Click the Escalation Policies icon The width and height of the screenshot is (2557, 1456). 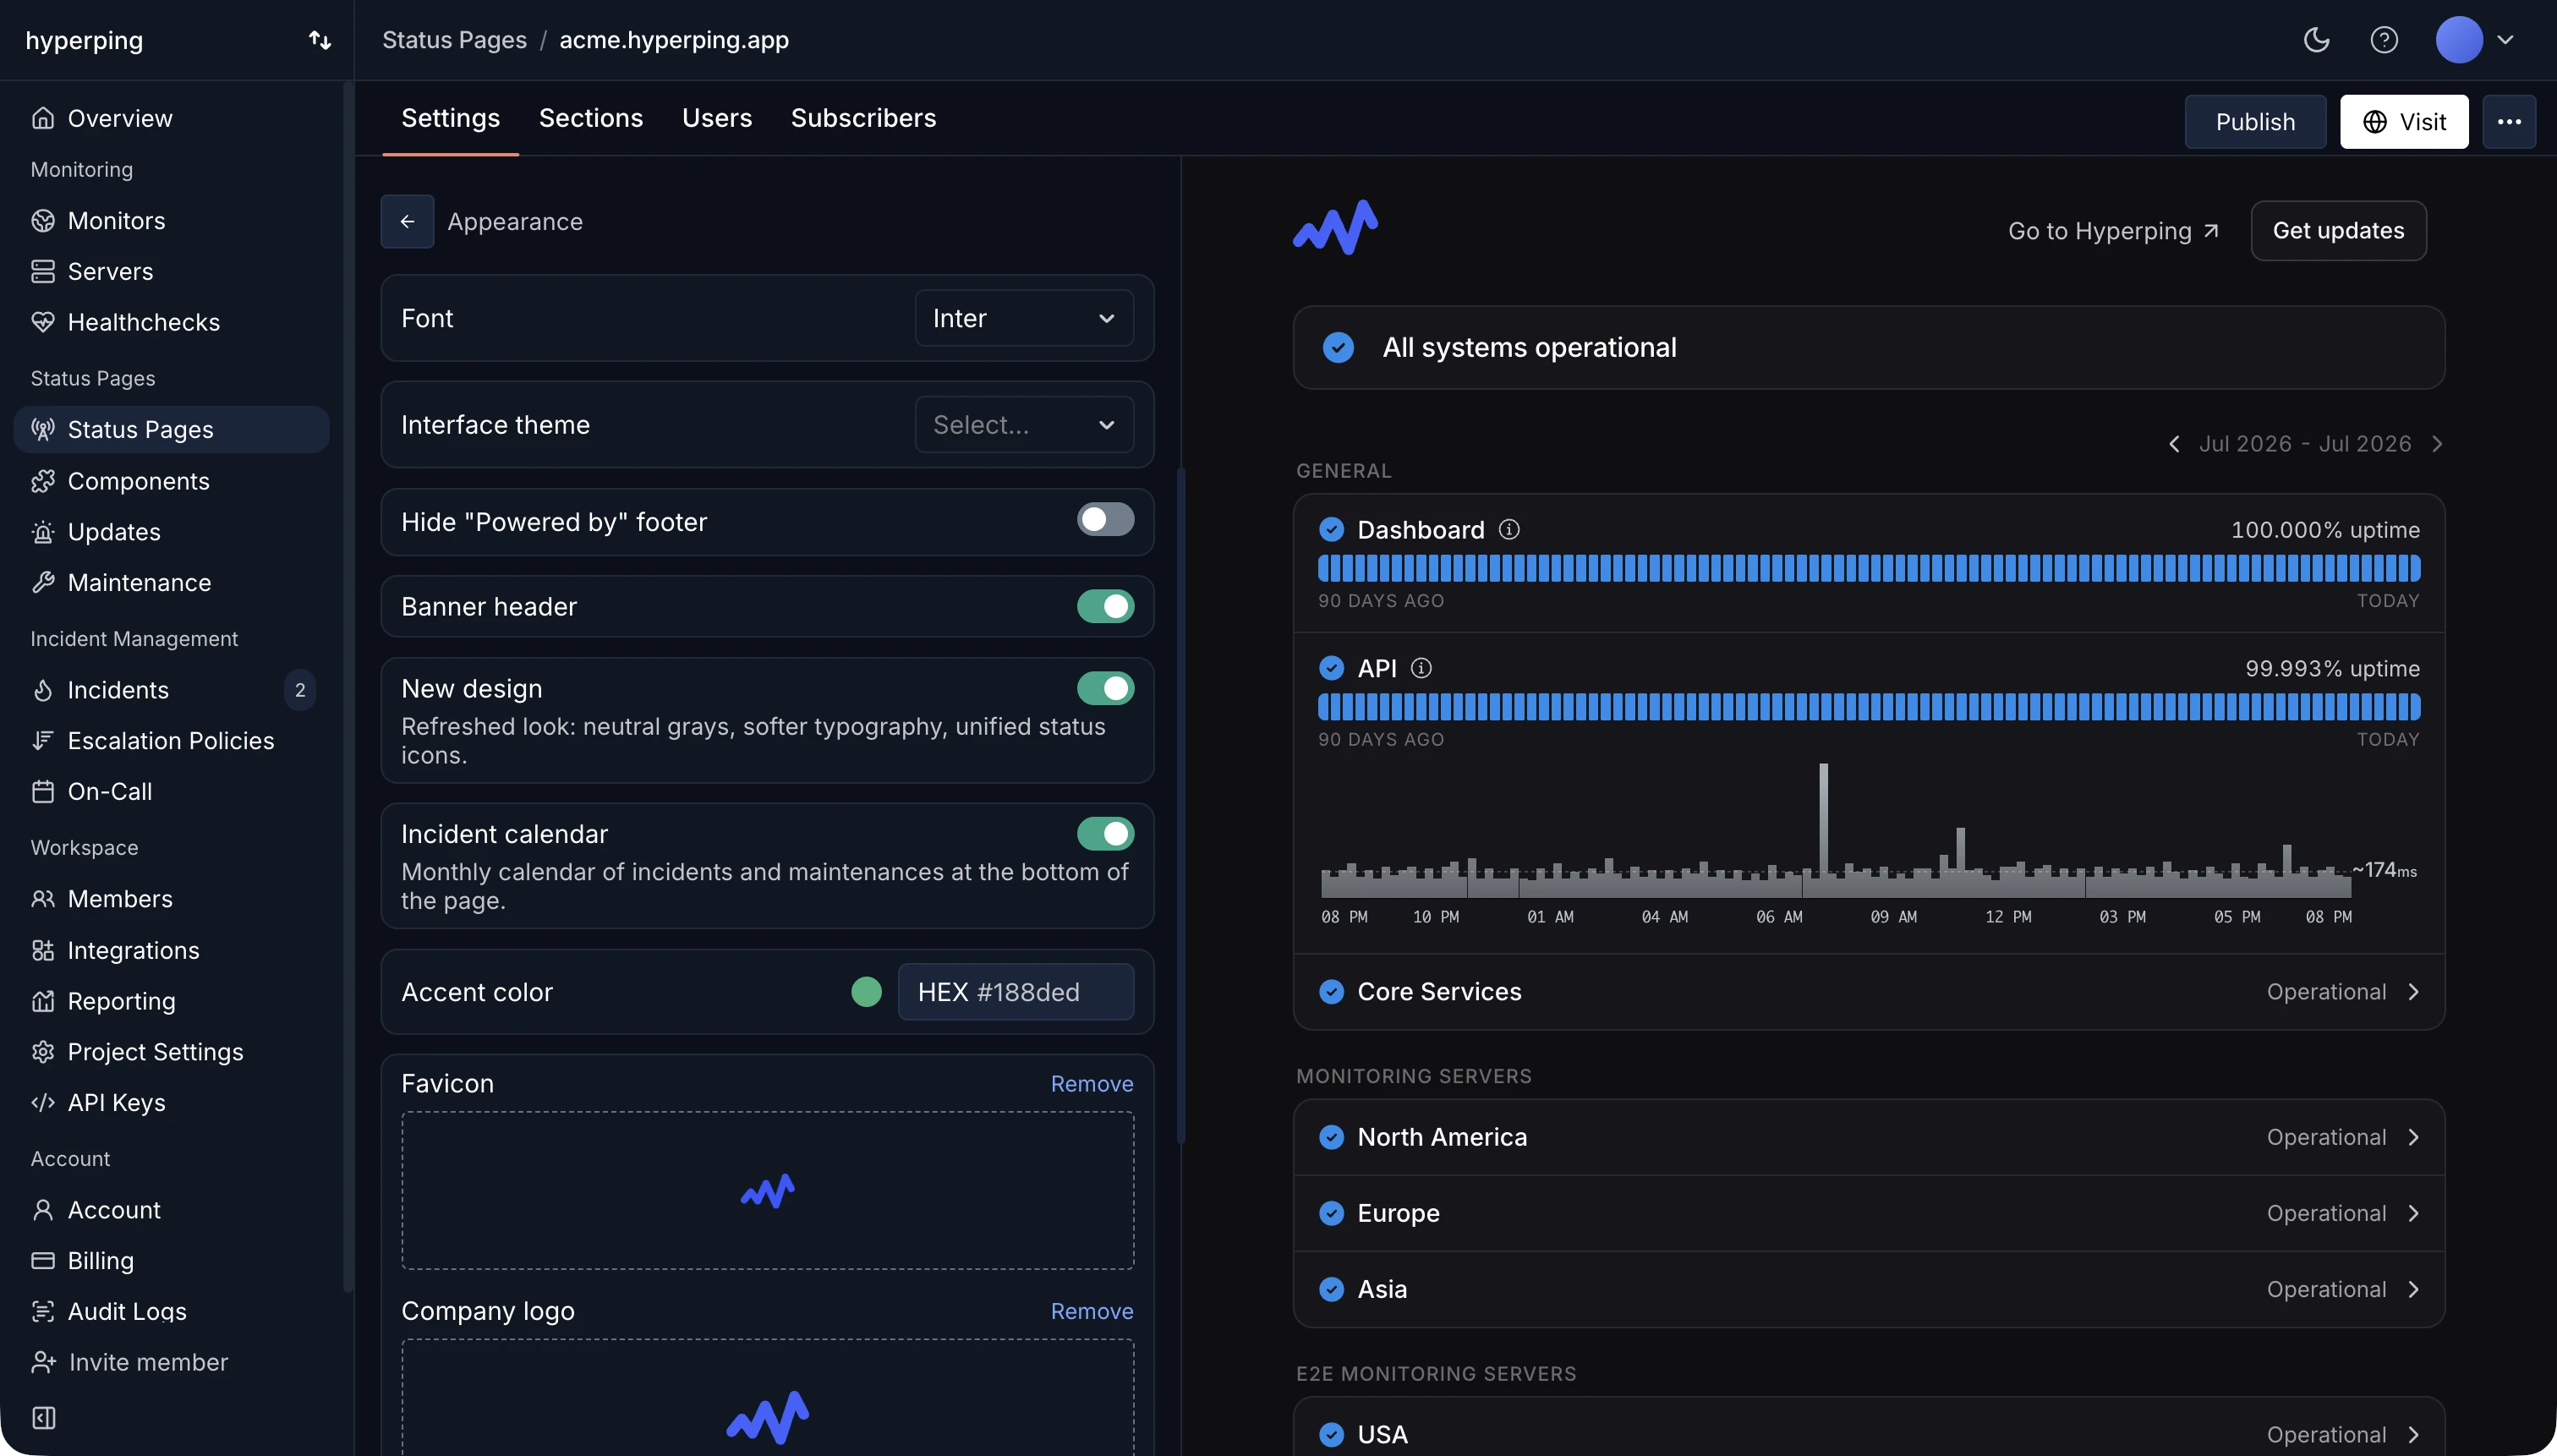click(43, 741)
